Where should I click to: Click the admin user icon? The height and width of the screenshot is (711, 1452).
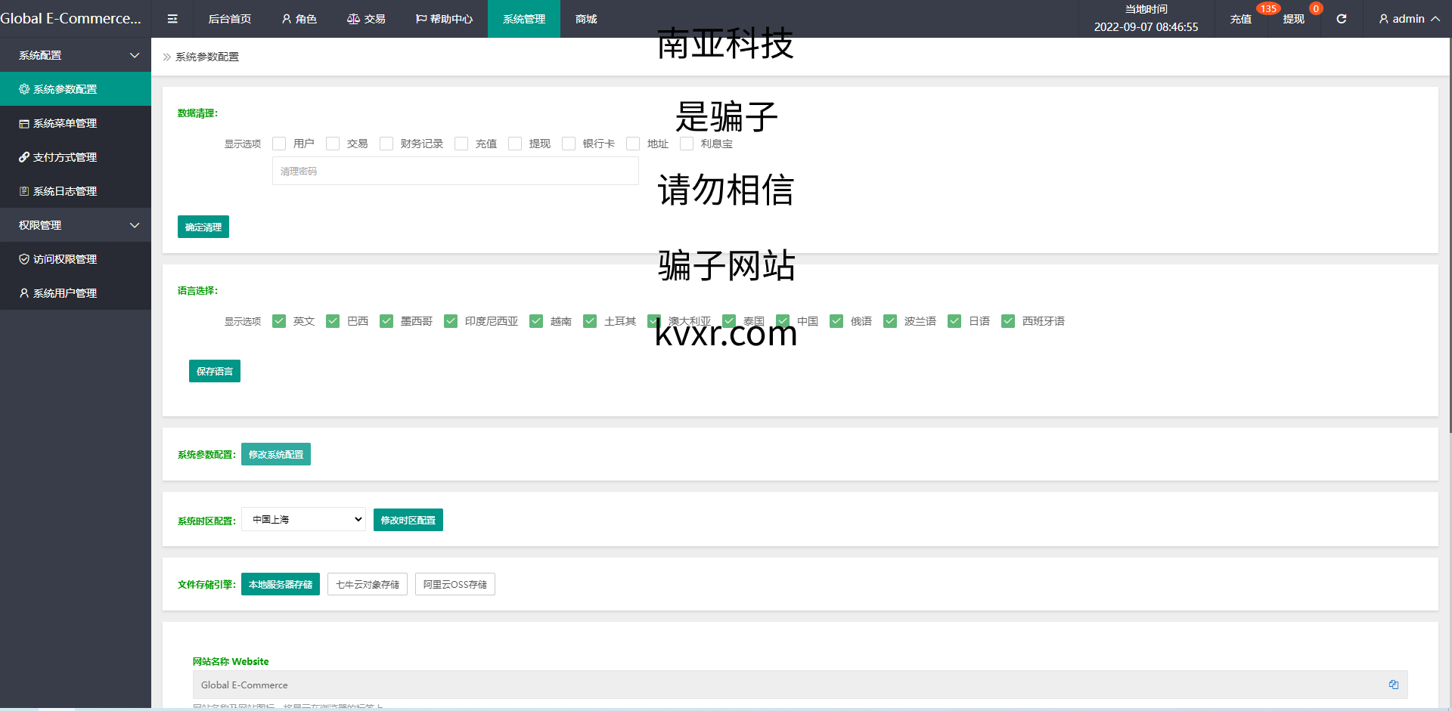[1383, 19]
